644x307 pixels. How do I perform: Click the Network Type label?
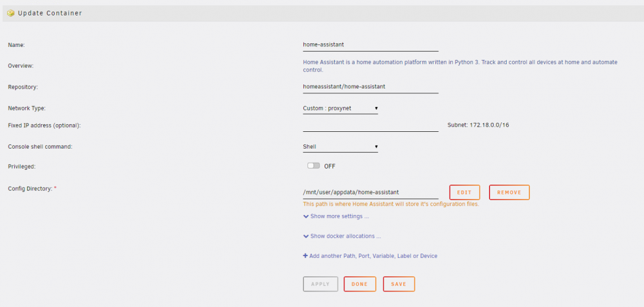click(x=26, y=108)
